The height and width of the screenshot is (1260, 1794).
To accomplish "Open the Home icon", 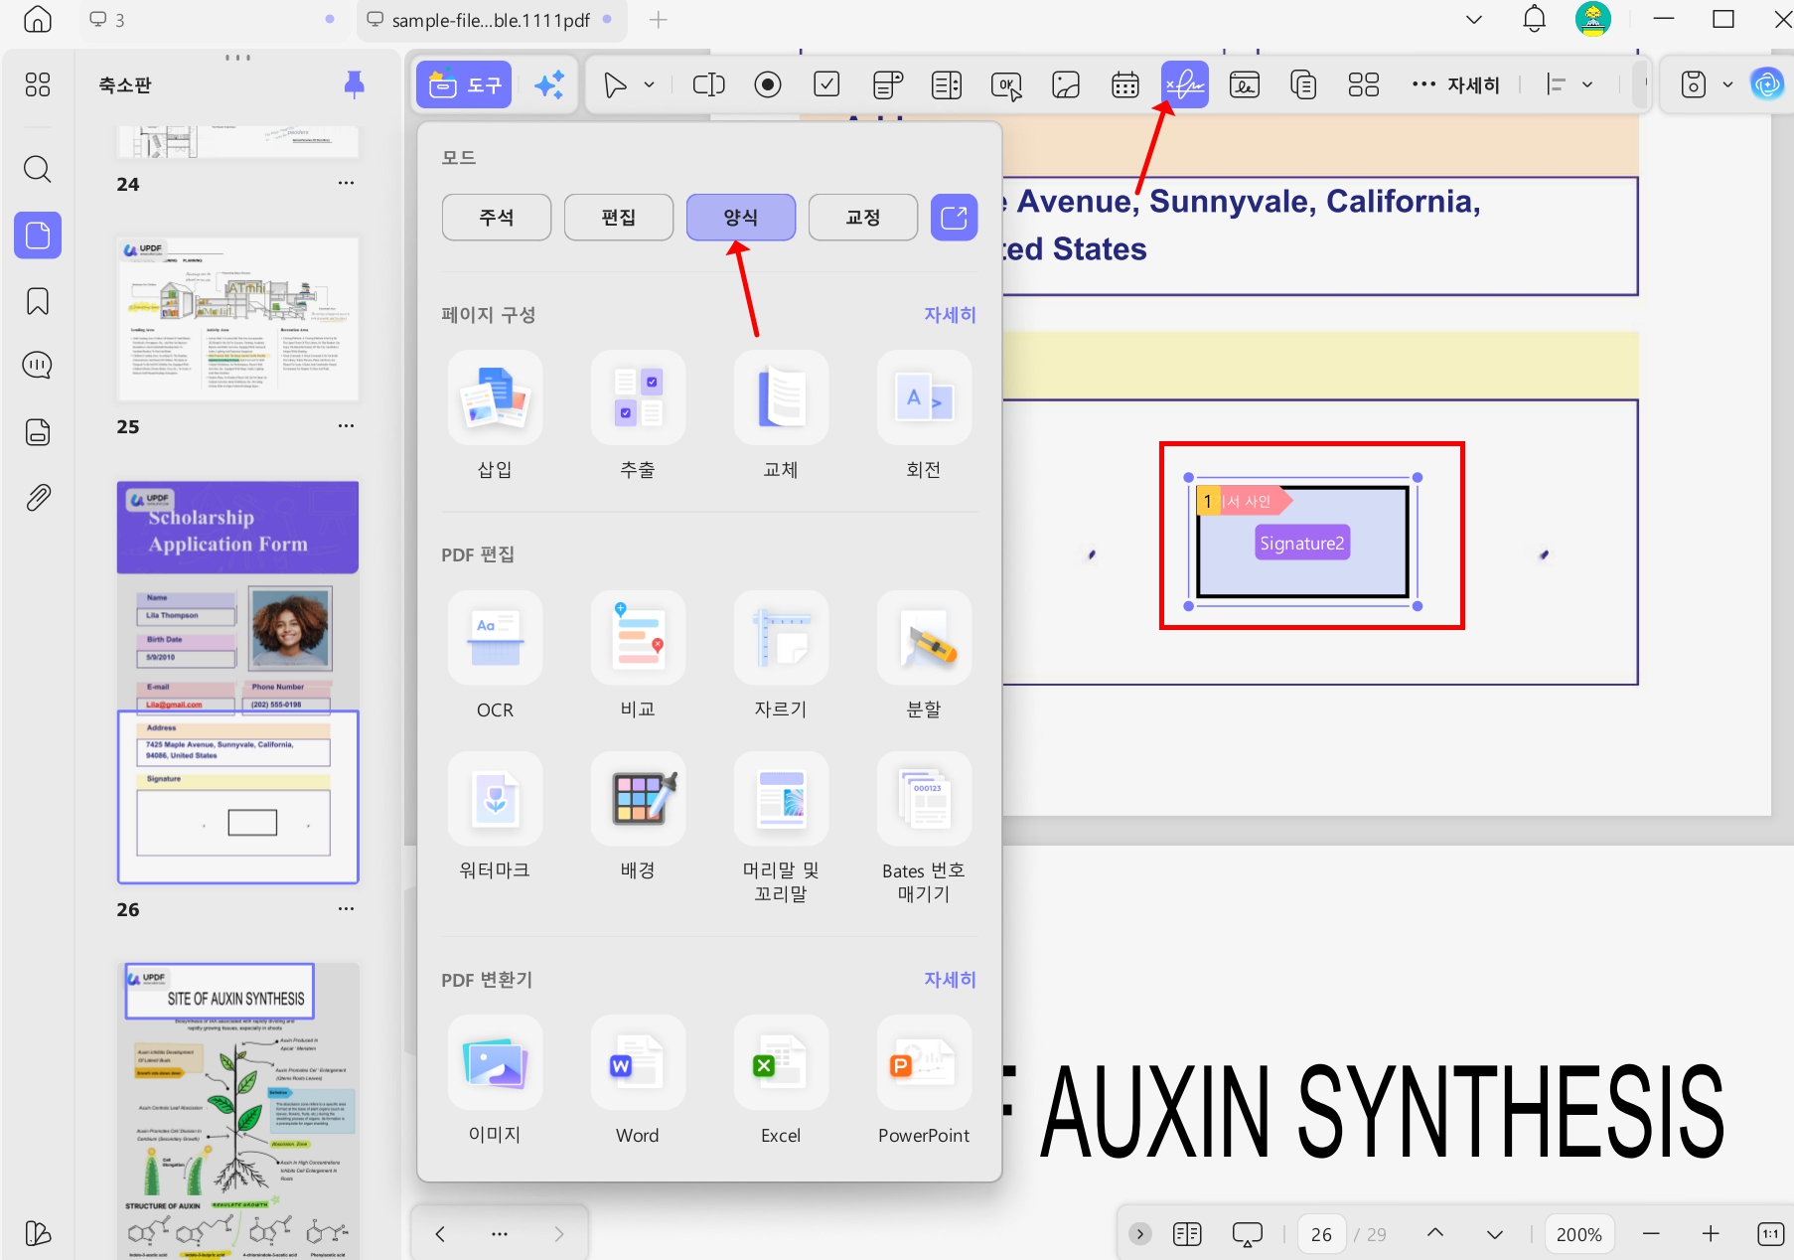I will point(37,19).
